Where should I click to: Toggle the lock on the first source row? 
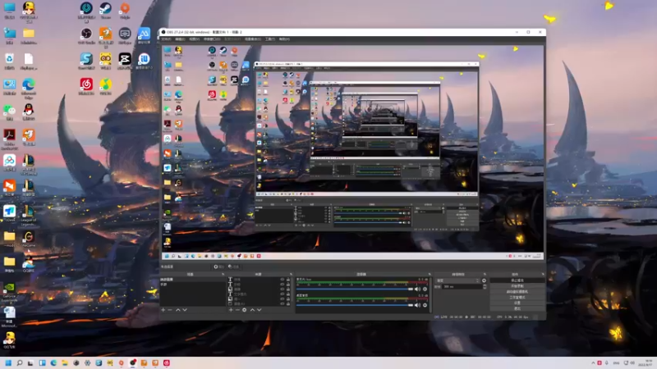pyautogui.click(x=288, y=280)
